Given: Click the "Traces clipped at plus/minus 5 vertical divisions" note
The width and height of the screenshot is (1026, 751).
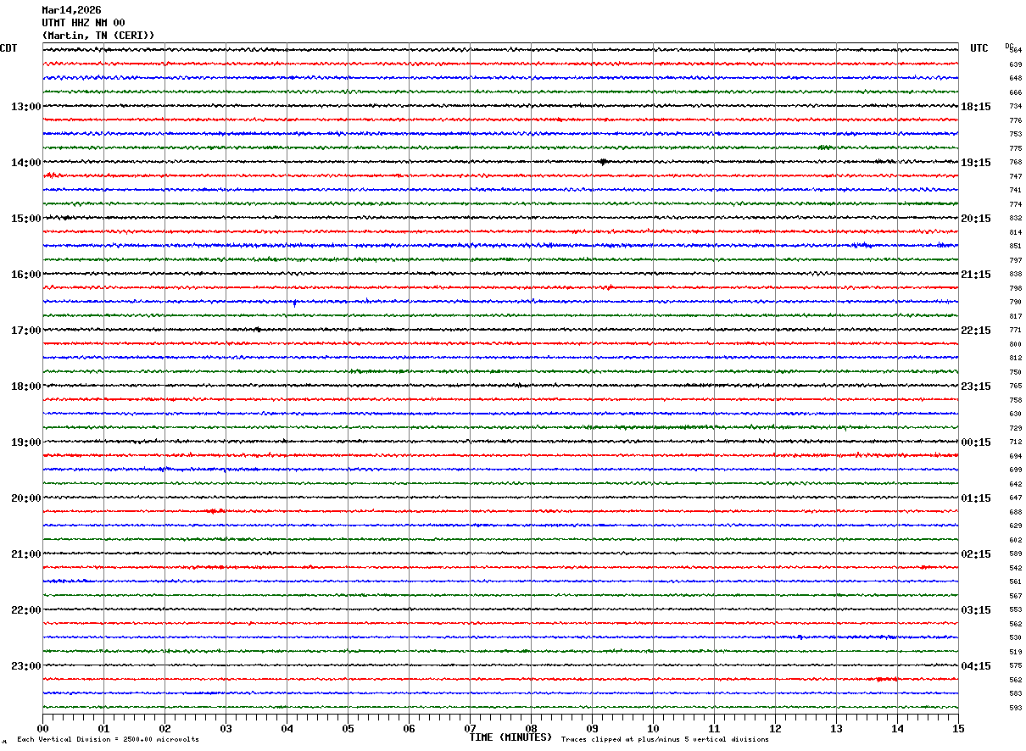Looking at the screenshot, I should click(x=665, y=740).
